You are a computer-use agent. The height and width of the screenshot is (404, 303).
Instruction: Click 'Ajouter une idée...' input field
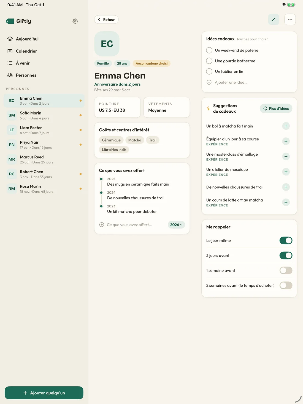[249, 82]
